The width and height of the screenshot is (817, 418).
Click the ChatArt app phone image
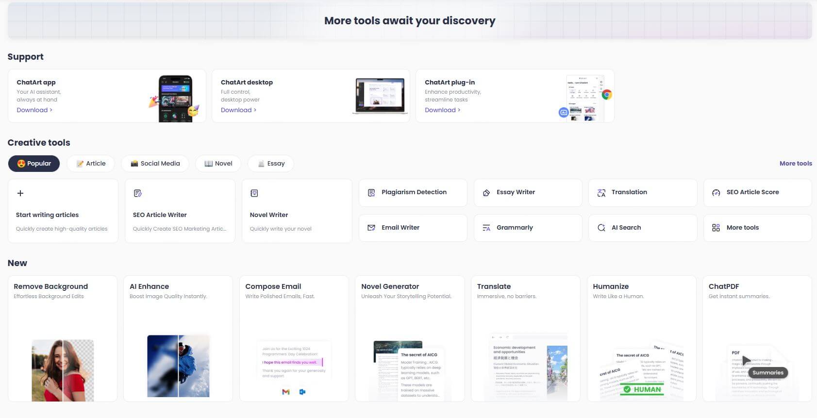click(176, 99)
